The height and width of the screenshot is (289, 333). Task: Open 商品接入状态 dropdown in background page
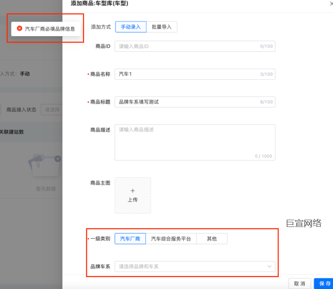click(x=51, y=110)
